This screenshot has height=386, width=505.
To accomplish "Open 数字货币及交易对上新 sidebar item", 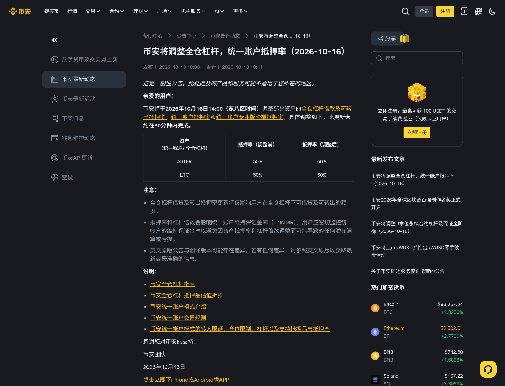I will (84, 60).
